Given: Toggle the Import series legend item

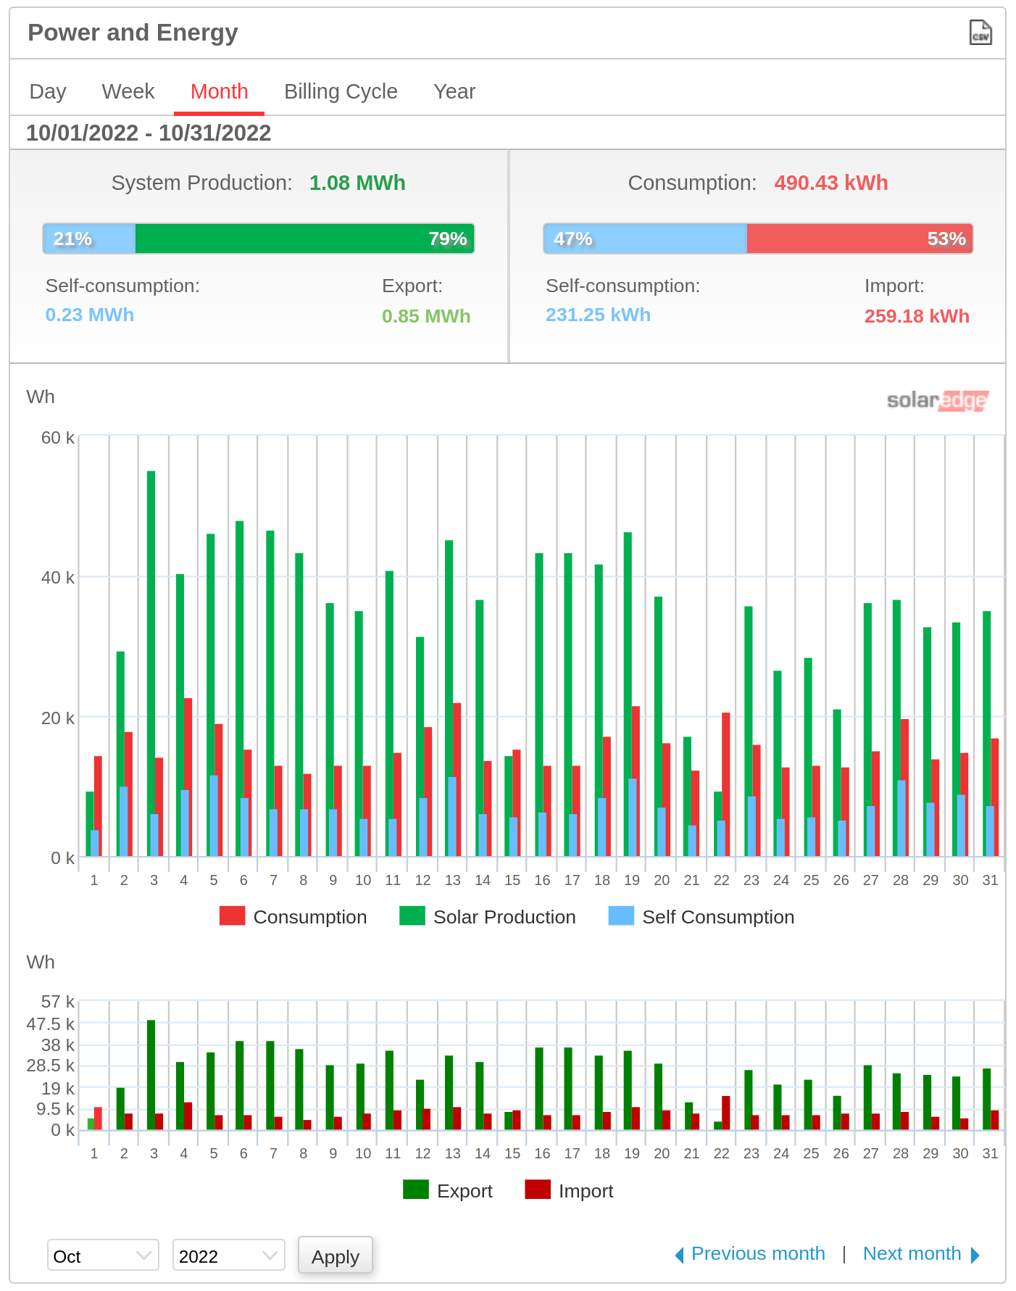Looking at the screenshot, I should [x=570, y=1191].
